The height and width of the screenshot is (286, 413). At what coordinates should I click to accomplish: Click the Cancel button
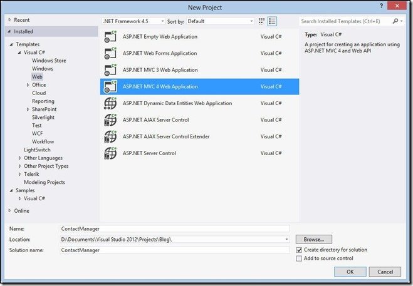click(385, 272)
